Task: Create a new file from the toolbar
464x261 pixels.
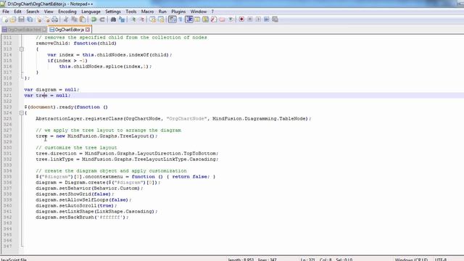Action: click(x=5, y=20)
